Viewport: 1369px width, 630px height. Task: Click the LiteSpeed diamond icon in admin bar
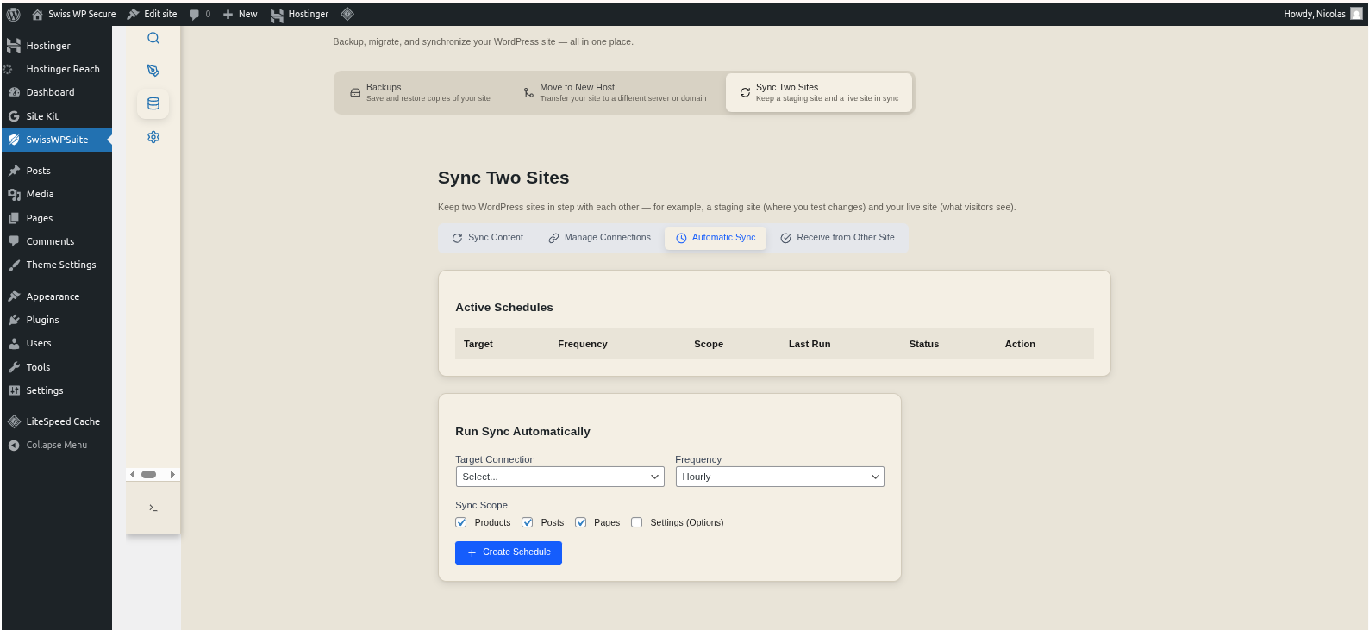[x=347, y=14]
